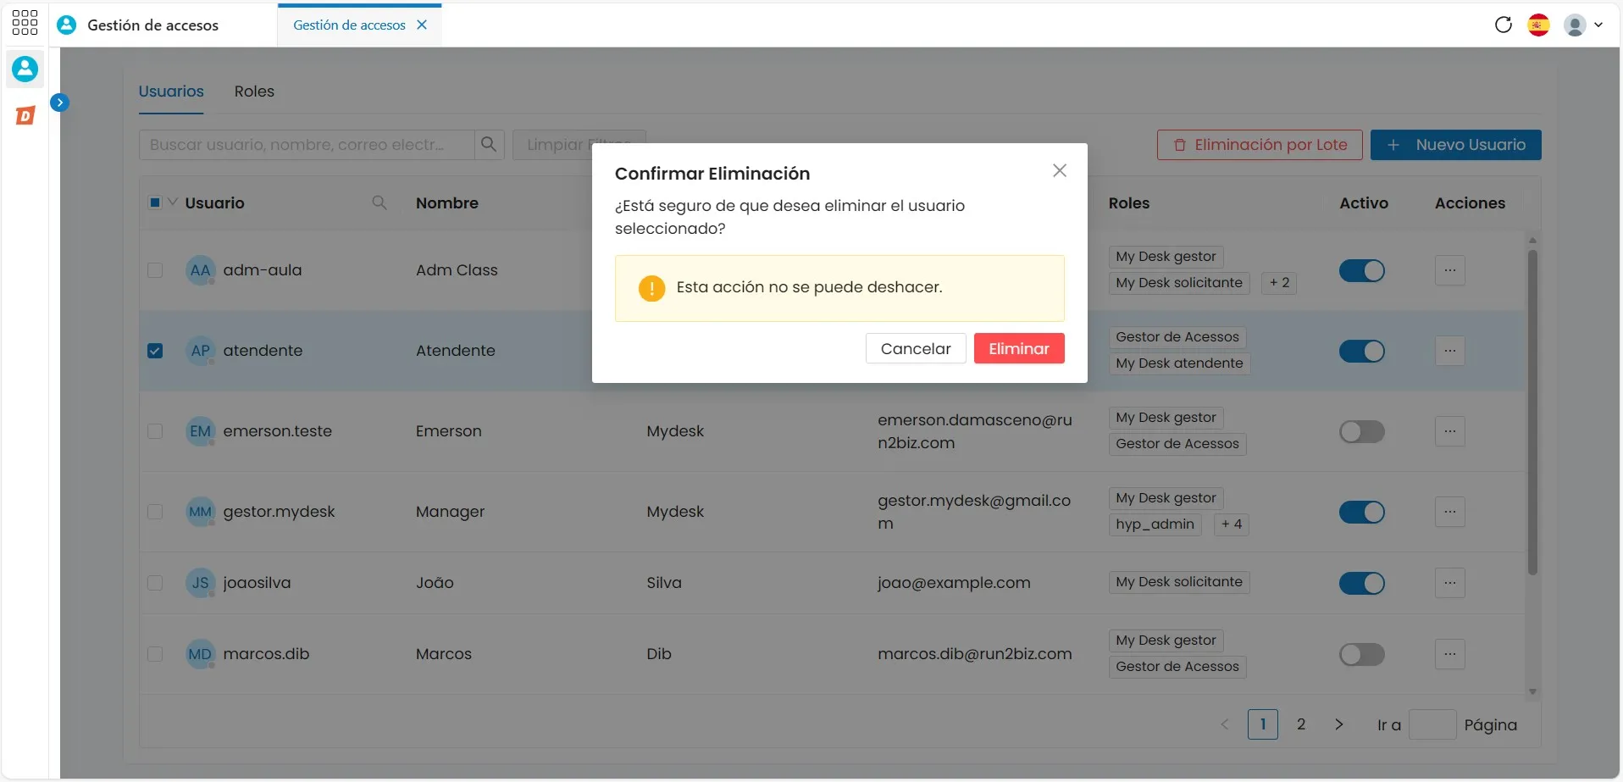Close the Confirmar Eliminación dialog with X
Image resolution: width=1623 pixels, height=782 pixels.
[x=1059, y=170]
